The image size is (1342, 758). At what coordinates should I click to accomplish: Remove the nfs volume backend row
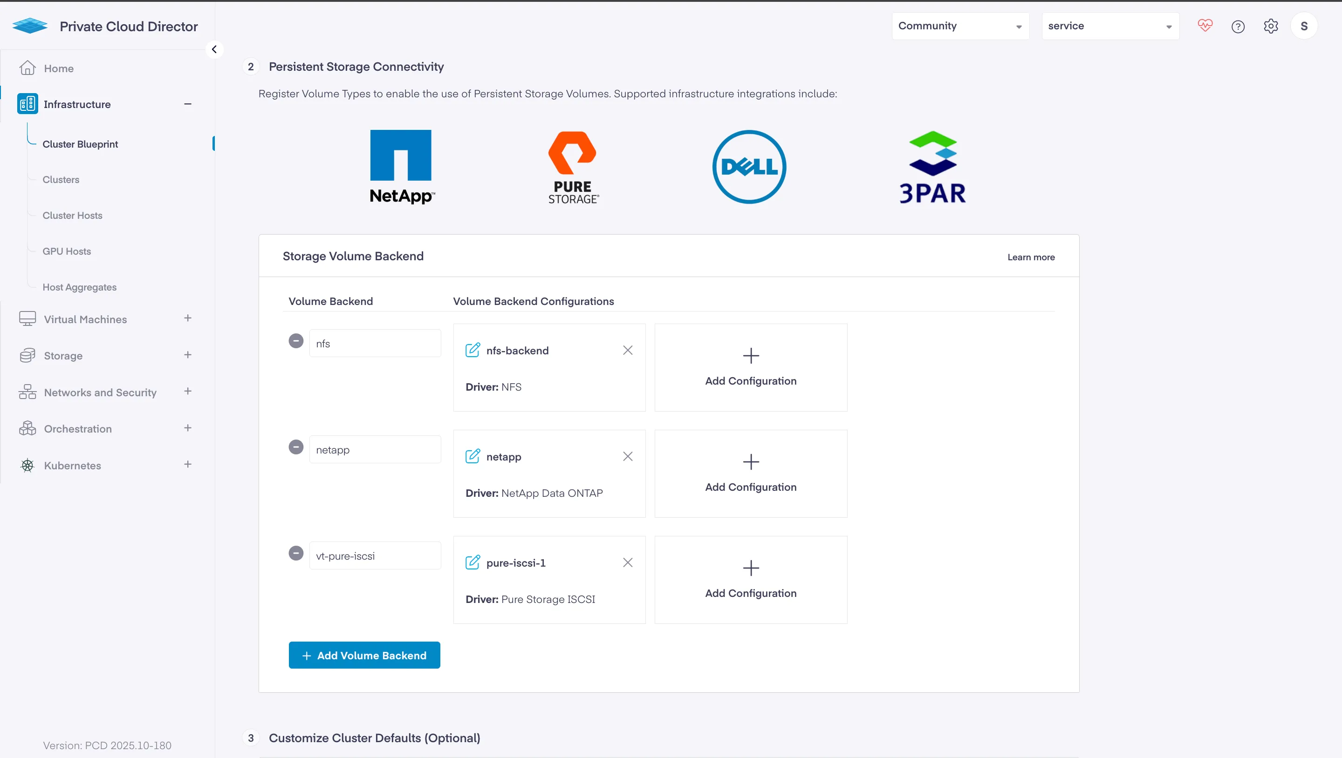(296, 341)
